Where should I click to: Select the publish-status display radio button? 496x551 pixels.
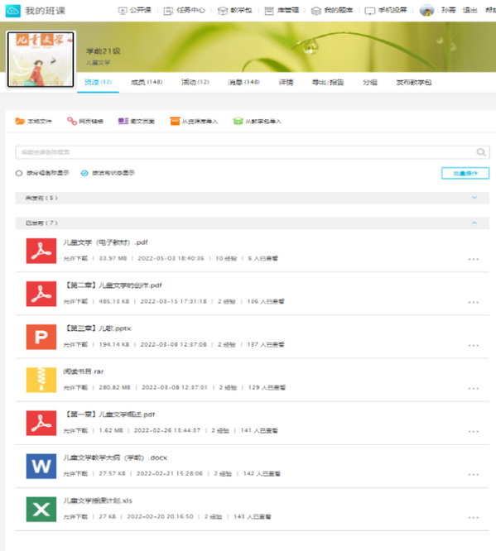pyautogui.click(x=84, y=173)
